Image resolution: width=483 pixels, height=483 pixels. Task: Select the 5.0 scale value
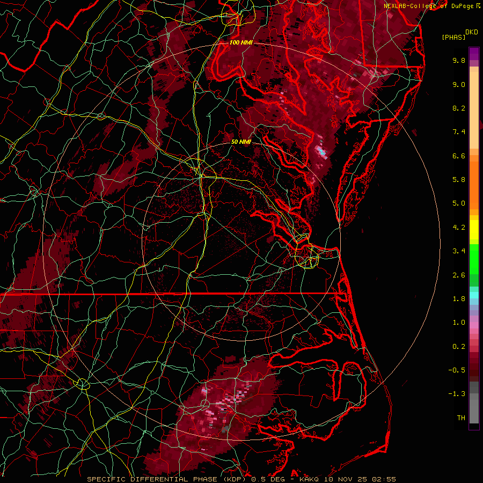click(x=459, y=203)
